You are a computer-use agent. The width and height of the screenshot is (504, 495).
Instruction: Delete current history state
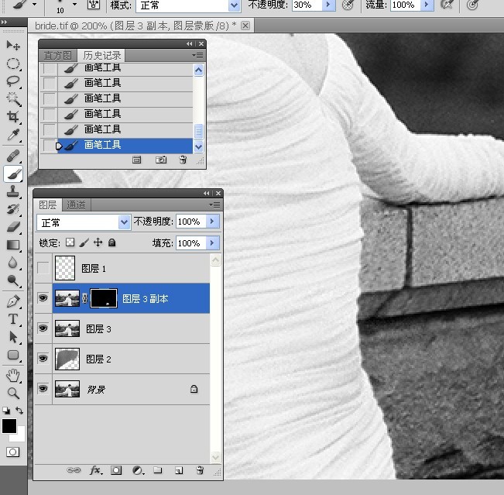183,160
